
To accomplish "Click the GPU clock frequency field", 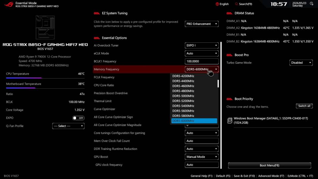I will point(202,165).
